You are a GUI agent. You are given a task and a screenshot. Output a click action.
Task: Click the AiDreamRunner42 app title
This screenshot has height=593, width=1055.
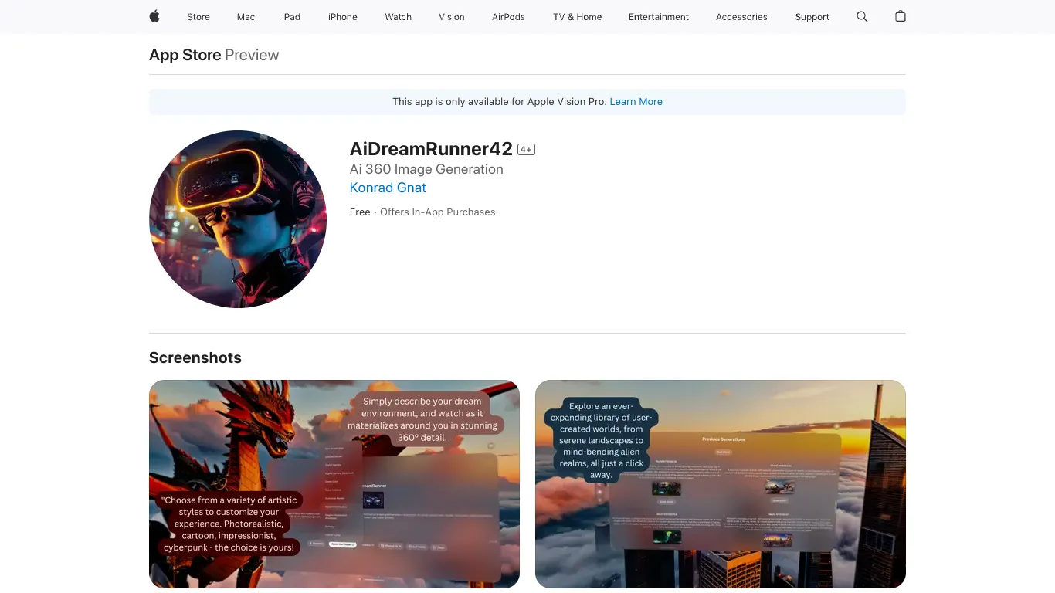click(431, 148)
